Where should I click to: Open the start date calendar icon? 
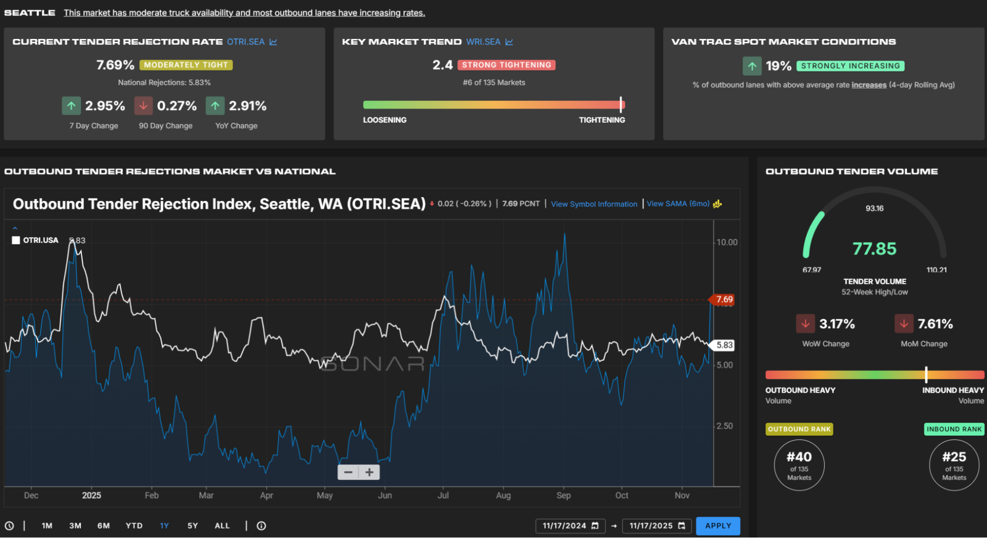coord(595,526)
